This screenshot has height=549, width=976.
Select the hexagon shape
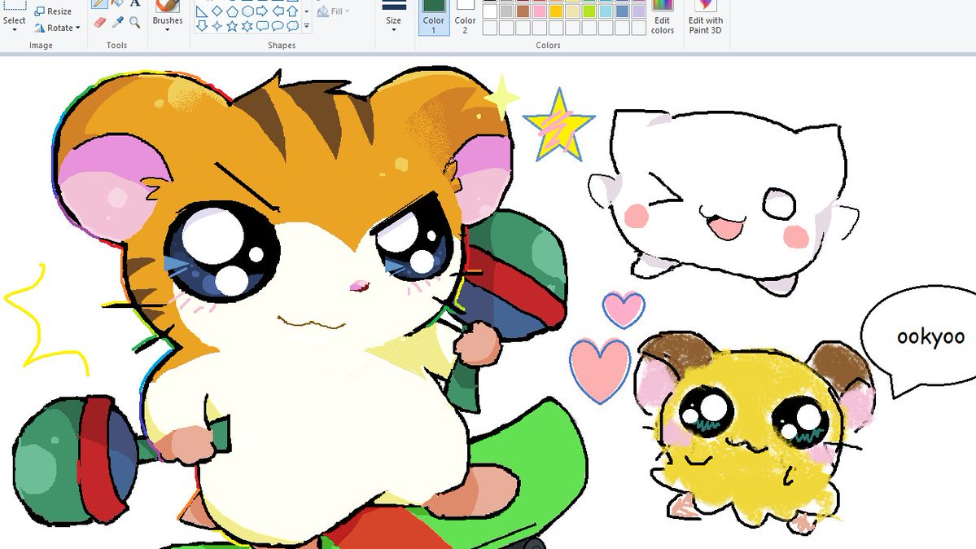tap(247, 11)
